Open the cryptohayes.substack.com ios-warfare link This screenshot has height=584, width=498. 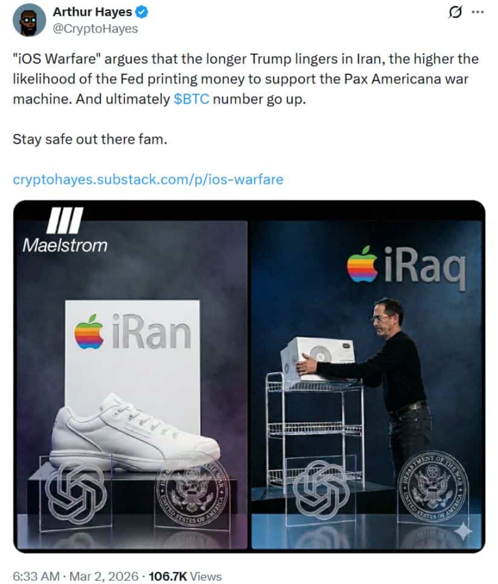click(148, 180)
